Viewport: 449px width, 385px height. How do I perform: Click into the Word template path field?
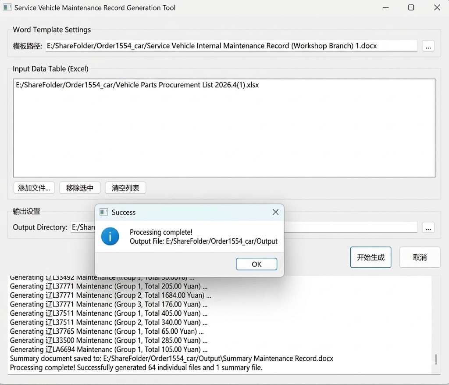tap(231, 46)
